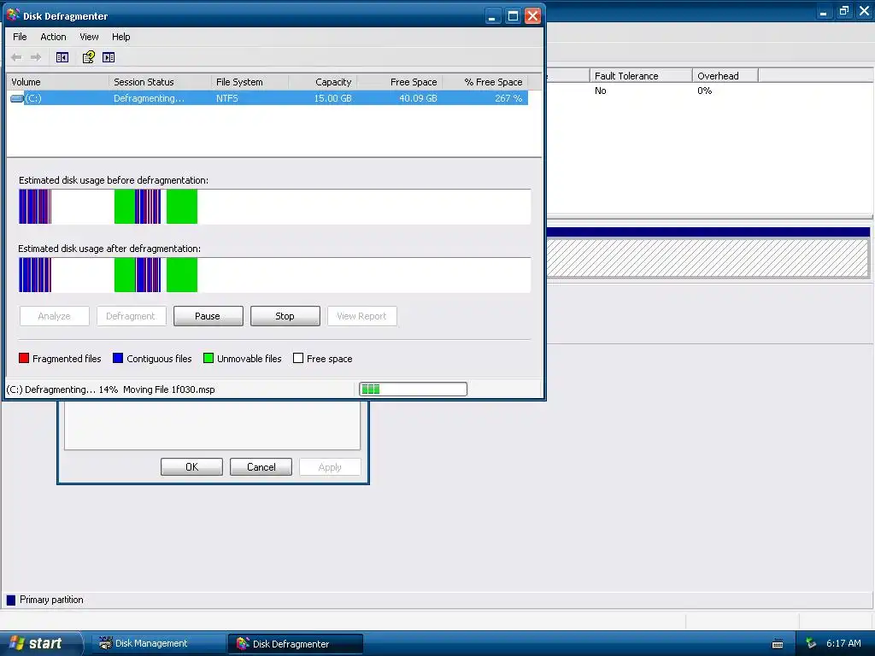Screen dimensions: 875x656
Task: Click the disabled Analyze button
Action: point(54,316)
